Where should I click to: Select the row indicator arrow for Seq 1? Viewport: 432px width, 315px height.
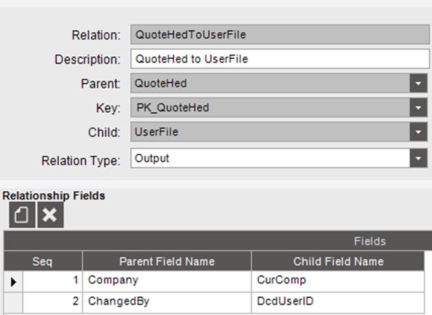coord(13,282)
